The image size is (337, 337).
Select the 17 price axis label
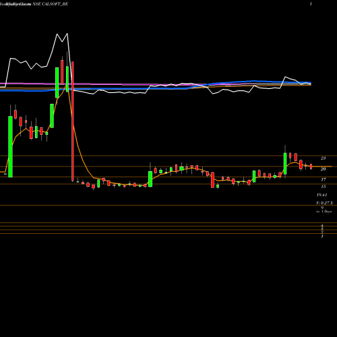[x=324, y=179]
